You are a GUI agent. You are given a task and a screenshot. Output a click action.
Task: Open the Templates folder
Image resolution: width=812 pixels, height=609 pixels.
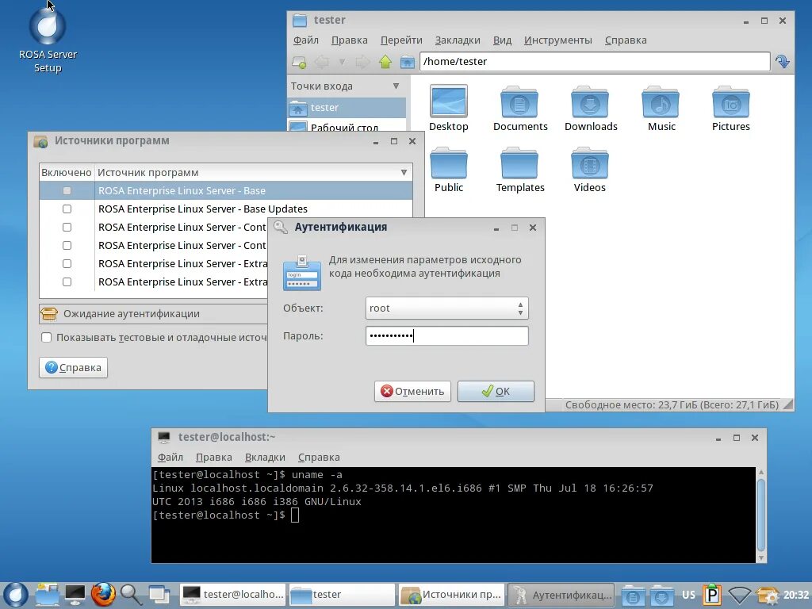point(520,170)
